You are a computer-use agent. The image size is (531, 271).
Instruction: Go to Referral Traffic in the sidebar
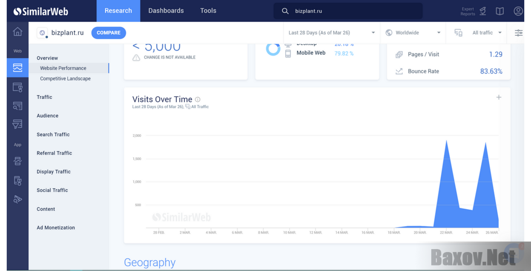click(55, 153)
